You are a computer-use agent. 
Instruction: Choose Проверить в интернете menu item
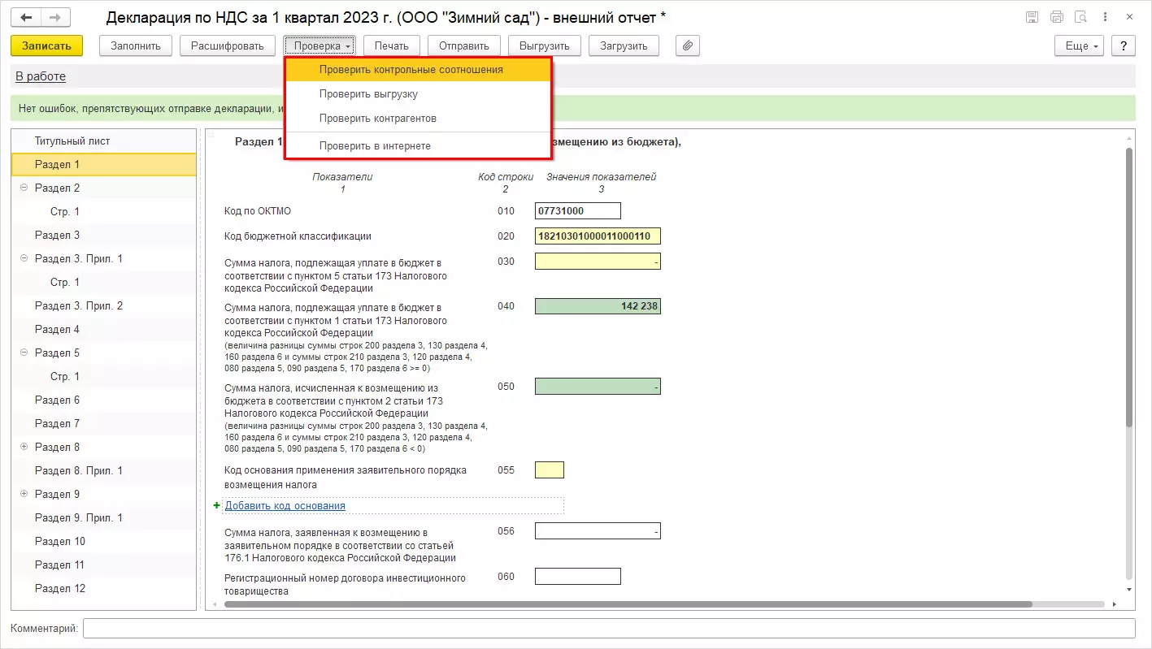(x=418, y=146)
